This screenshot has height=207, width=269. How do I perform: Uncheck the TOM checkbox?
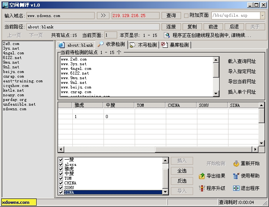[61, 178]
